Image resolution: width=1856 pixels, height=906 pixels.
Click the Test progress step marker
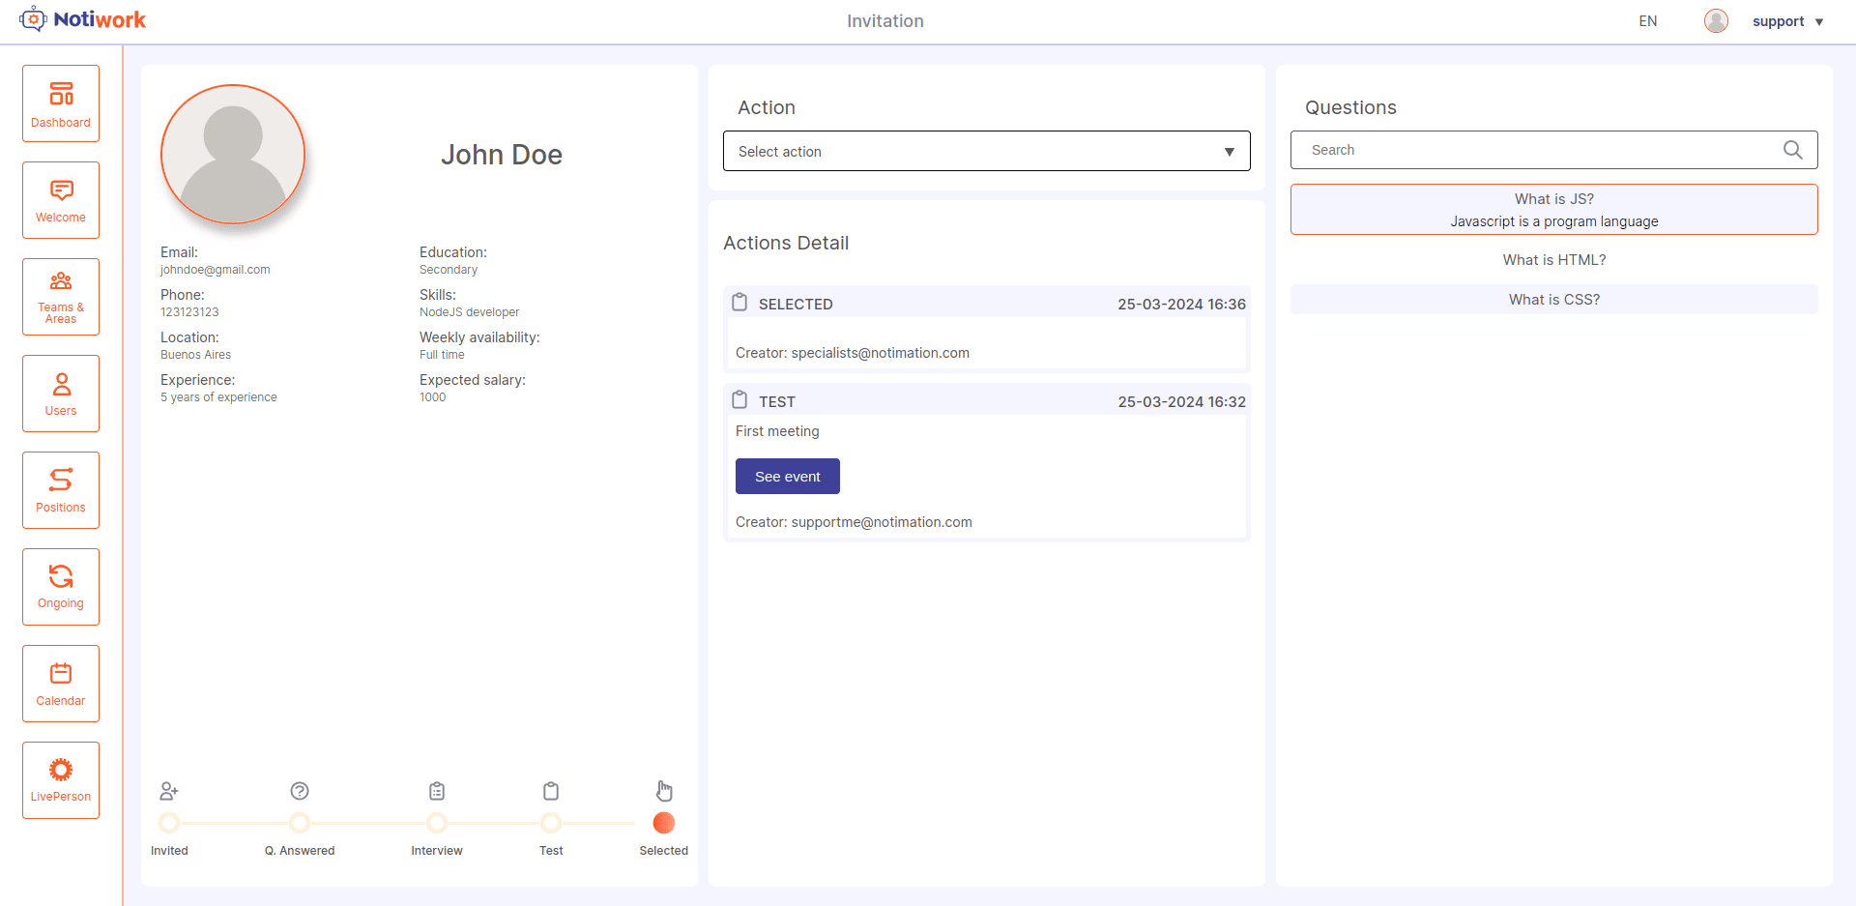[x=551, y=823]
